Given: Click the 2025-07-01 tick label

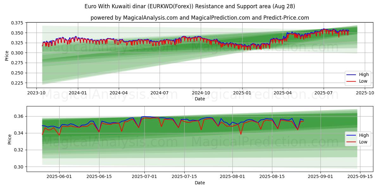Looking at the screenshot, I should coord(145,177).
